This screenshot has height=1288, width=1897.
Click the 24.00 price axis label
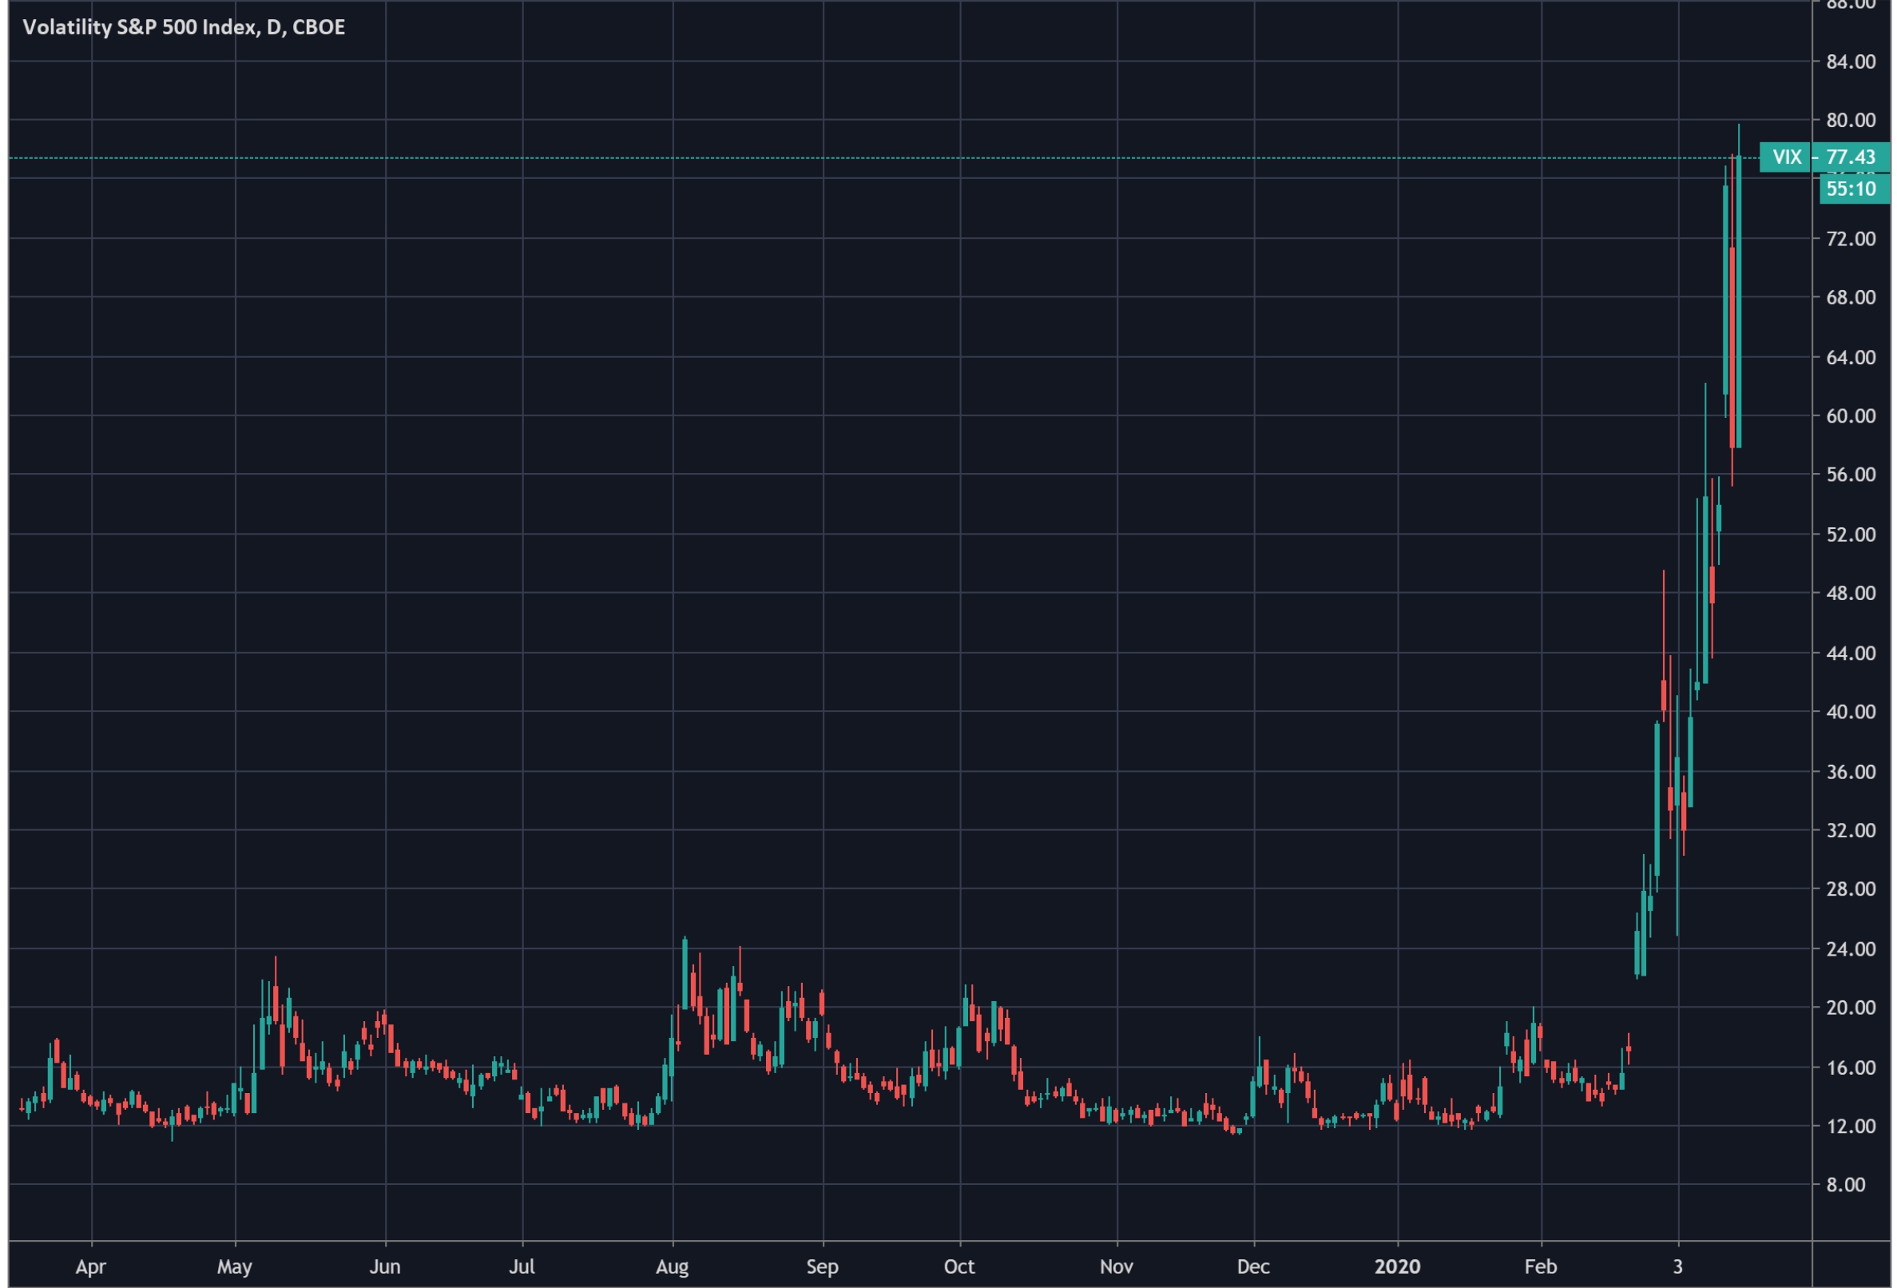click(x=1851, y=948)
